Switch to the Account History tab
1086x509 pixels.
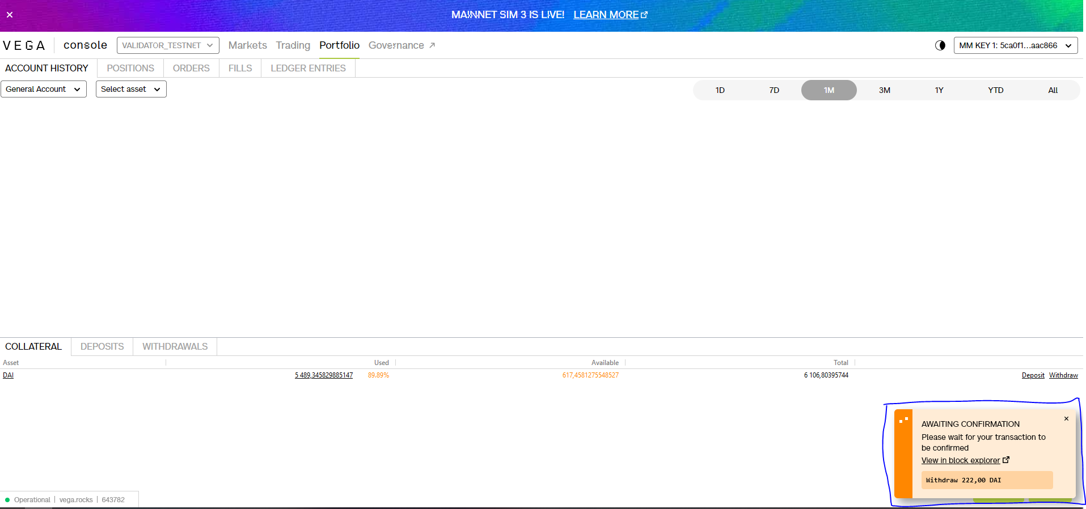(x=47, y=68)
